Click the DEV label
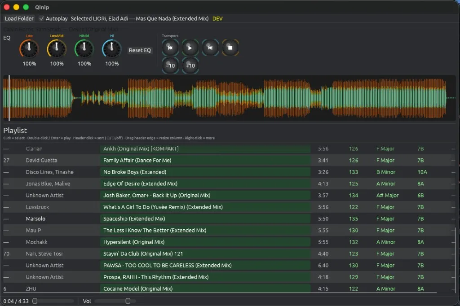This screenshot has width=460, height=306. coord(217,18)
